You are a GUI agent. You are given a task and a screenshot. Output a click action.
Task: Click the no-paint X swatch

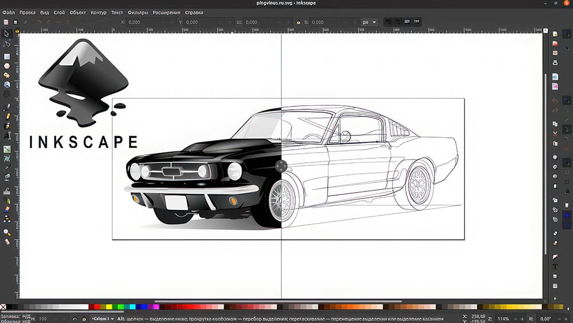tap(3, 307)
